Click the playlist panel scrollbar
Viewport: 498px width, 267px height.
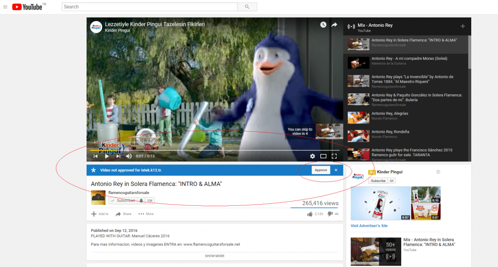coord(469,53)
